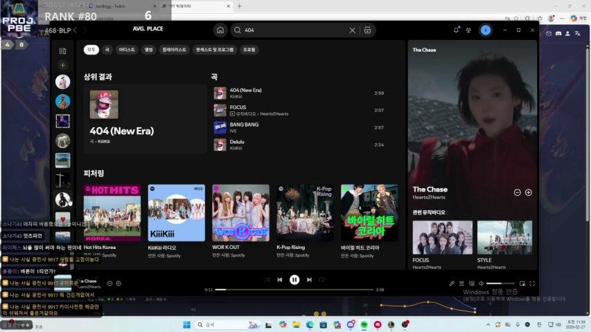The height and width of the screenshot is (332, 591).
Task: Select the 앨범 filter chip
Action: (148, 50)
